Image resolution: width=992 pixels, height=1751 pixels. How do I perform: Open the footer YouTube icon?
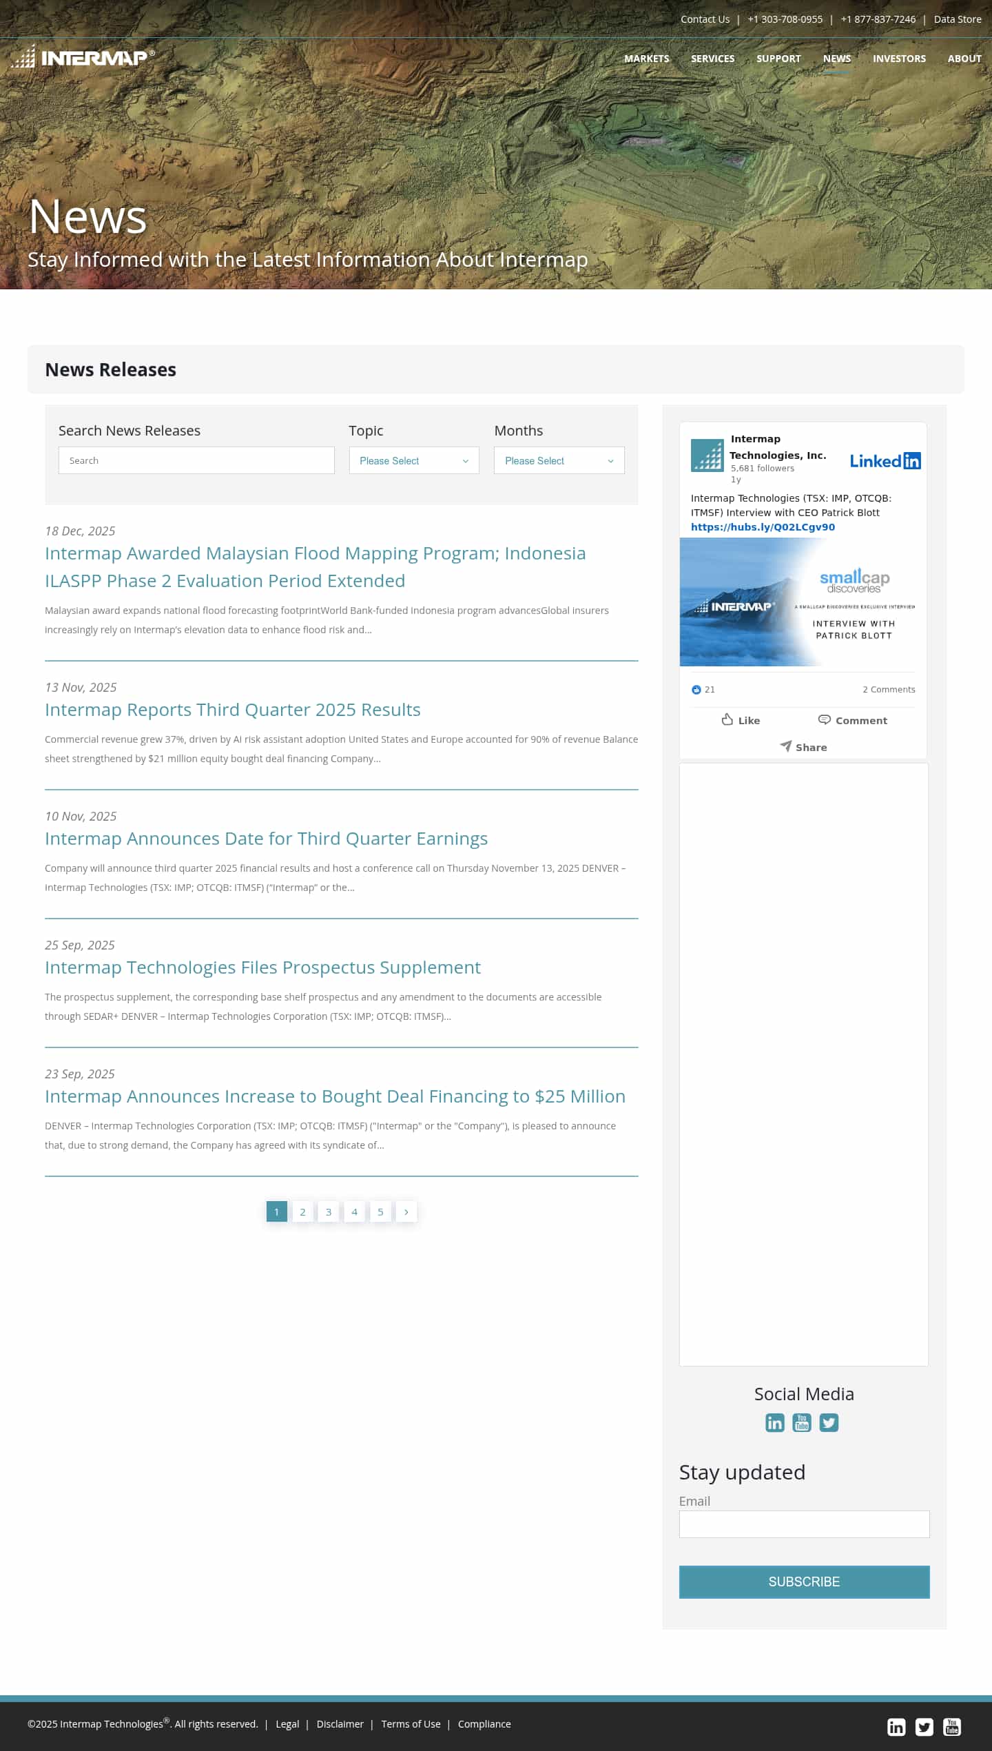point(952,1726)
